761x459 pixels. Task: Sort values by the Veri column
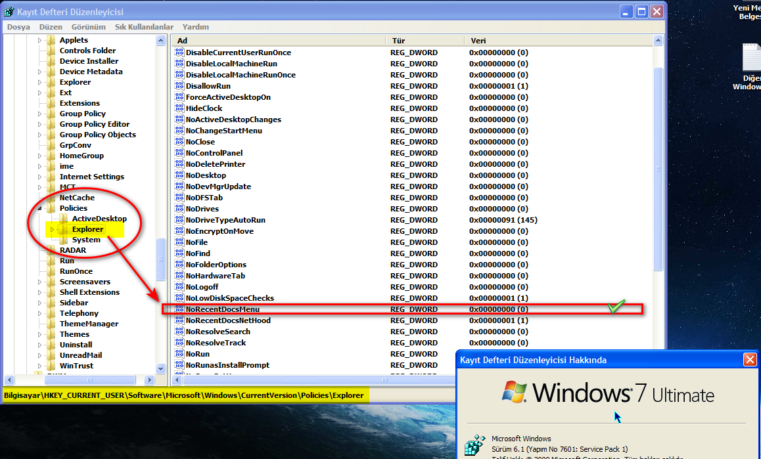[x=559, y=41]
